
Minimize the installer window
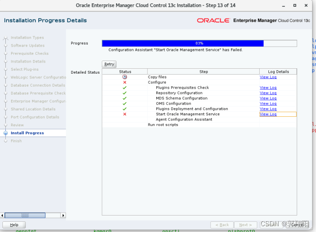(283, 6)
